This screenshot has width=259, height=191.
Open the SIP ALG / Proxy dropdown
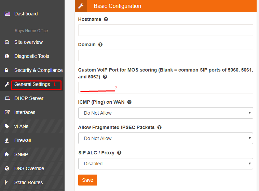click(x=166, y=164)
